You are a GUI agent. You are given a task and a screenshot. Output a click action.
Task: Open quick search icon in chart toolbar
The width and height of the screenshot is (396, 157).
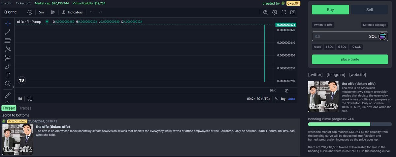(x=266, y=12)
